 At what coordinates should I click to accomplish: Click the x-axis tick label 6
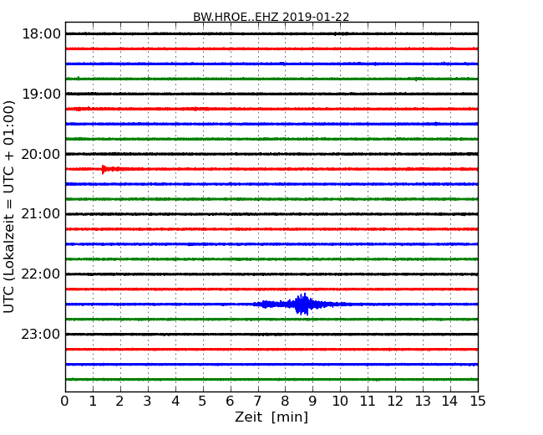click(x=230, y=401)
